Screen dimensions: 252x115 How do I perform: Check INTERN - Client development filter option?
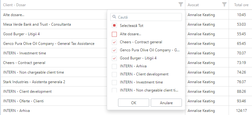point(114,74)
